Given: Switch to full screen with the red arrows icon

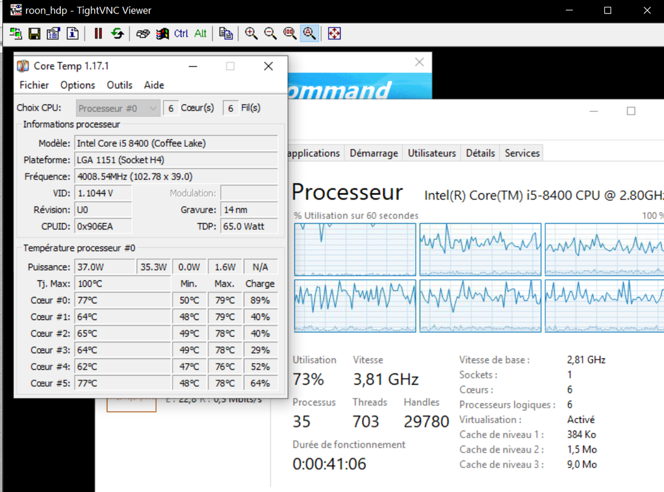Looking at the screenshot, I should coord(334,33).
